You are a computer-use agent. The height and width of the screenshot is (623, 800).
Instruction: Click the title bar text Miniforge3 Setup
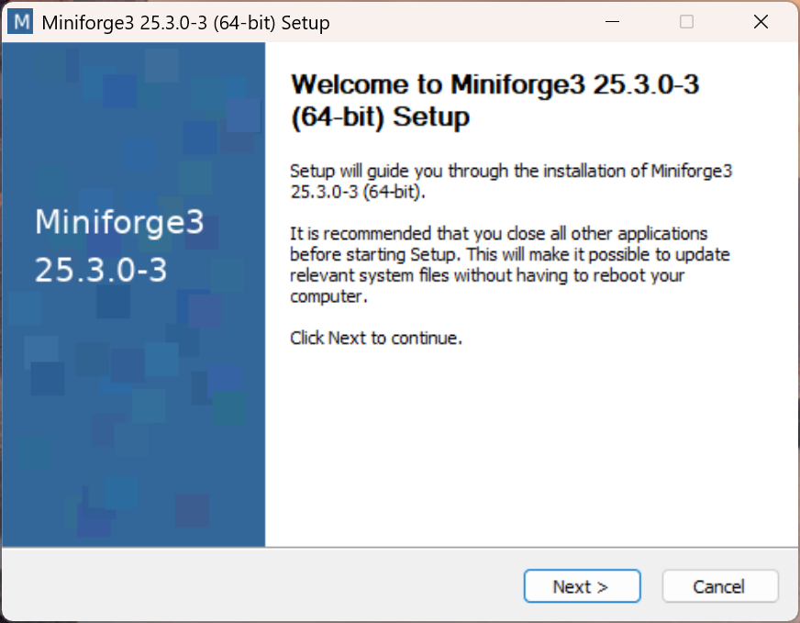185,23
